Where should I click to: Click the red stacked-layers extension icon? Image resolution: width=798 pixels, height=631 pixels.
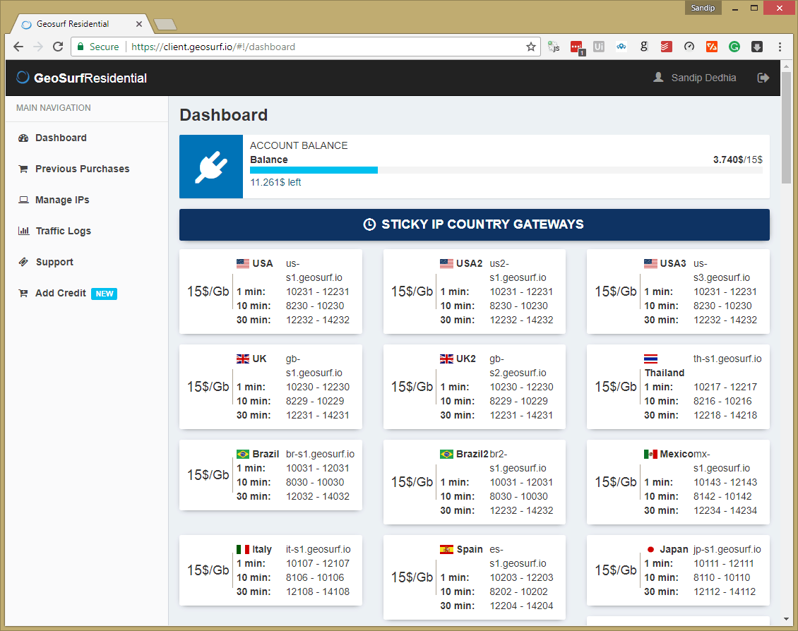[666, 47]
